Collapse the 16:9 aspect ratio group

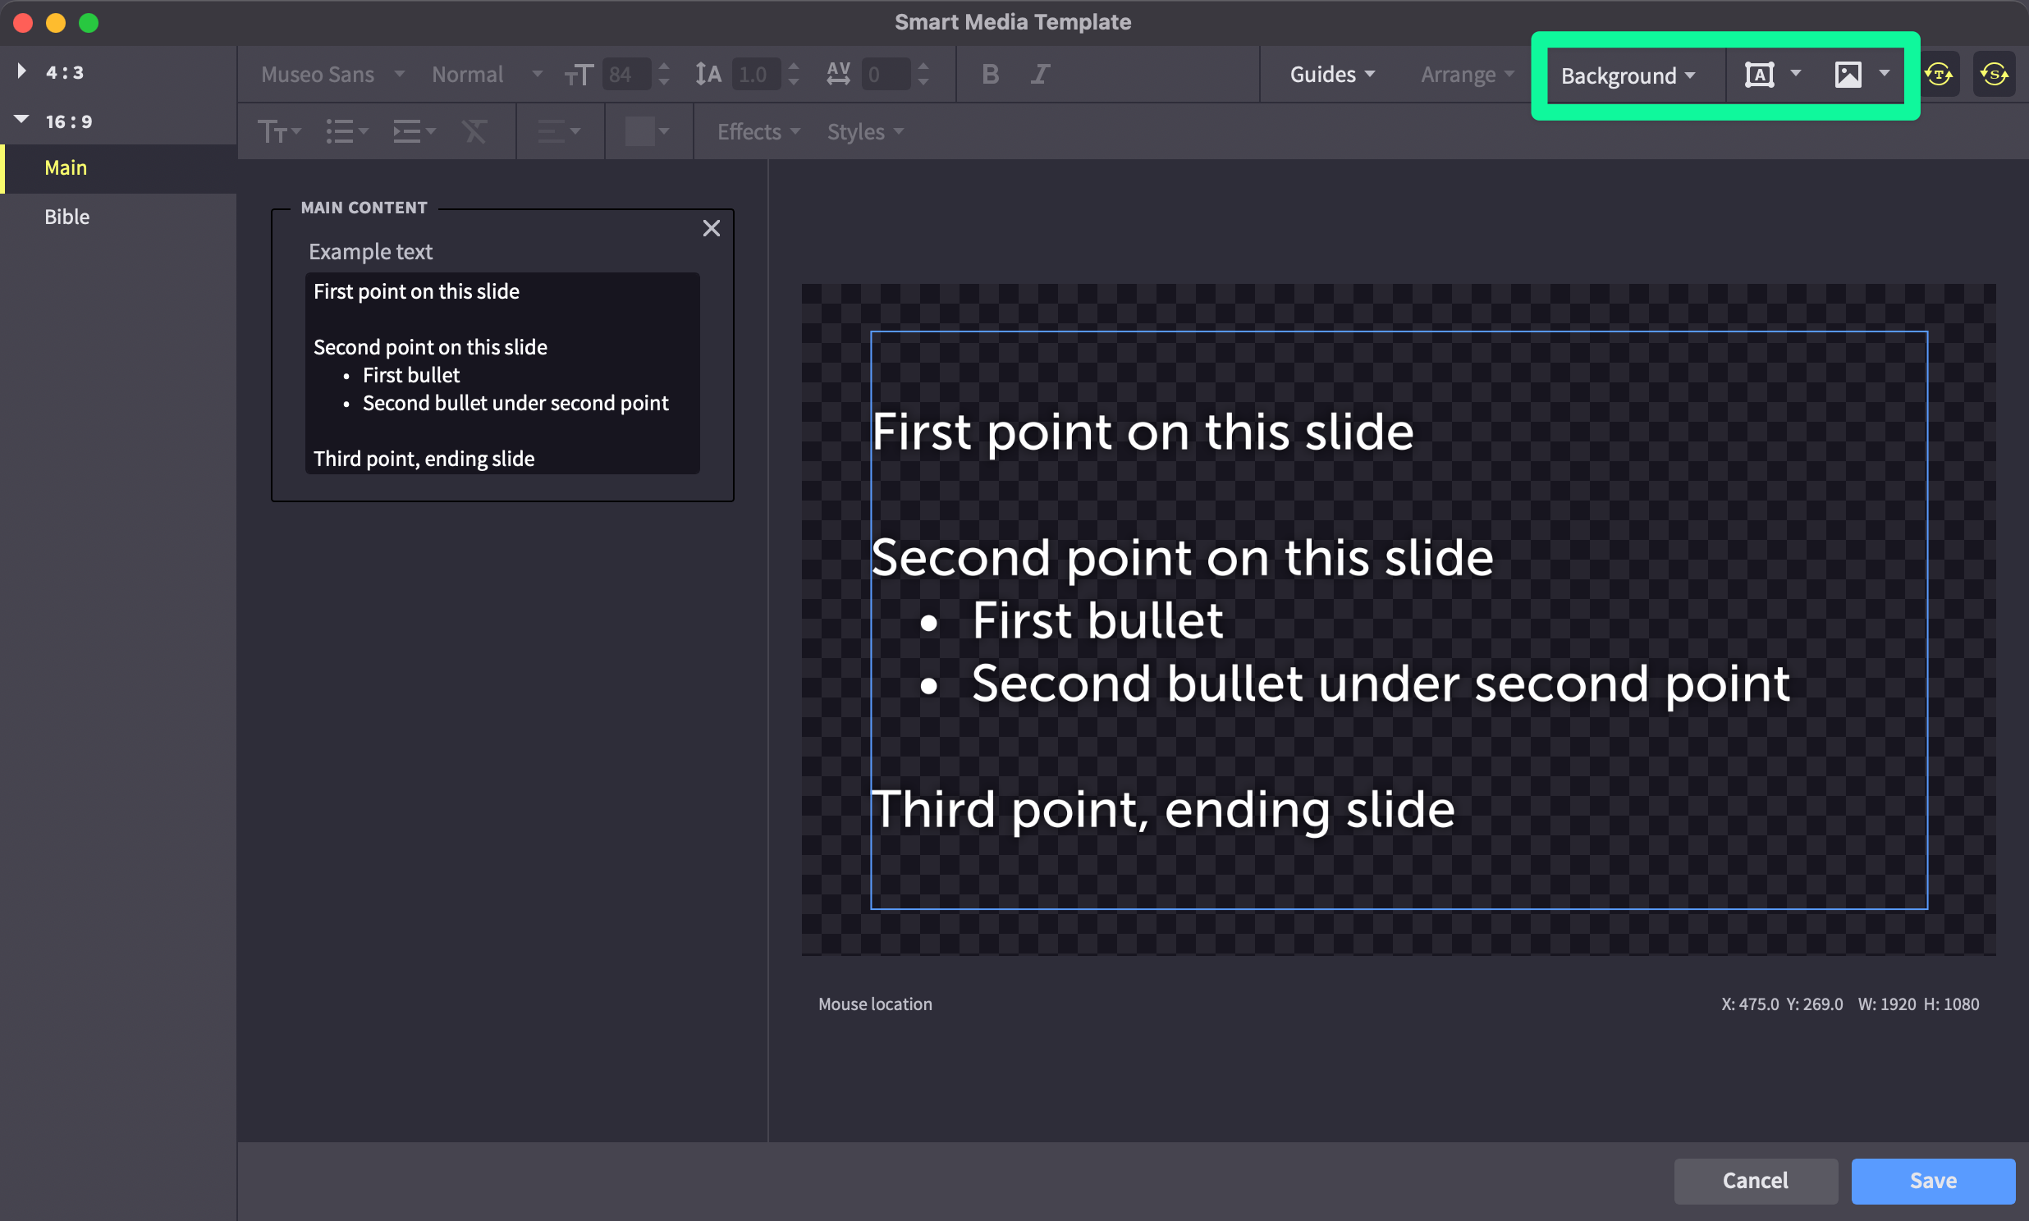[21, 120]
